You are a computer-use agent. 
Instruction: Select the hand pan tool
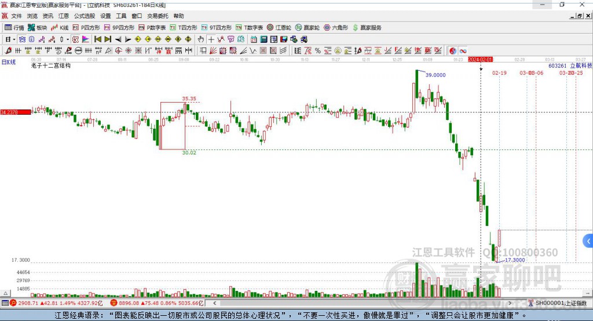(x=201, y=39)
